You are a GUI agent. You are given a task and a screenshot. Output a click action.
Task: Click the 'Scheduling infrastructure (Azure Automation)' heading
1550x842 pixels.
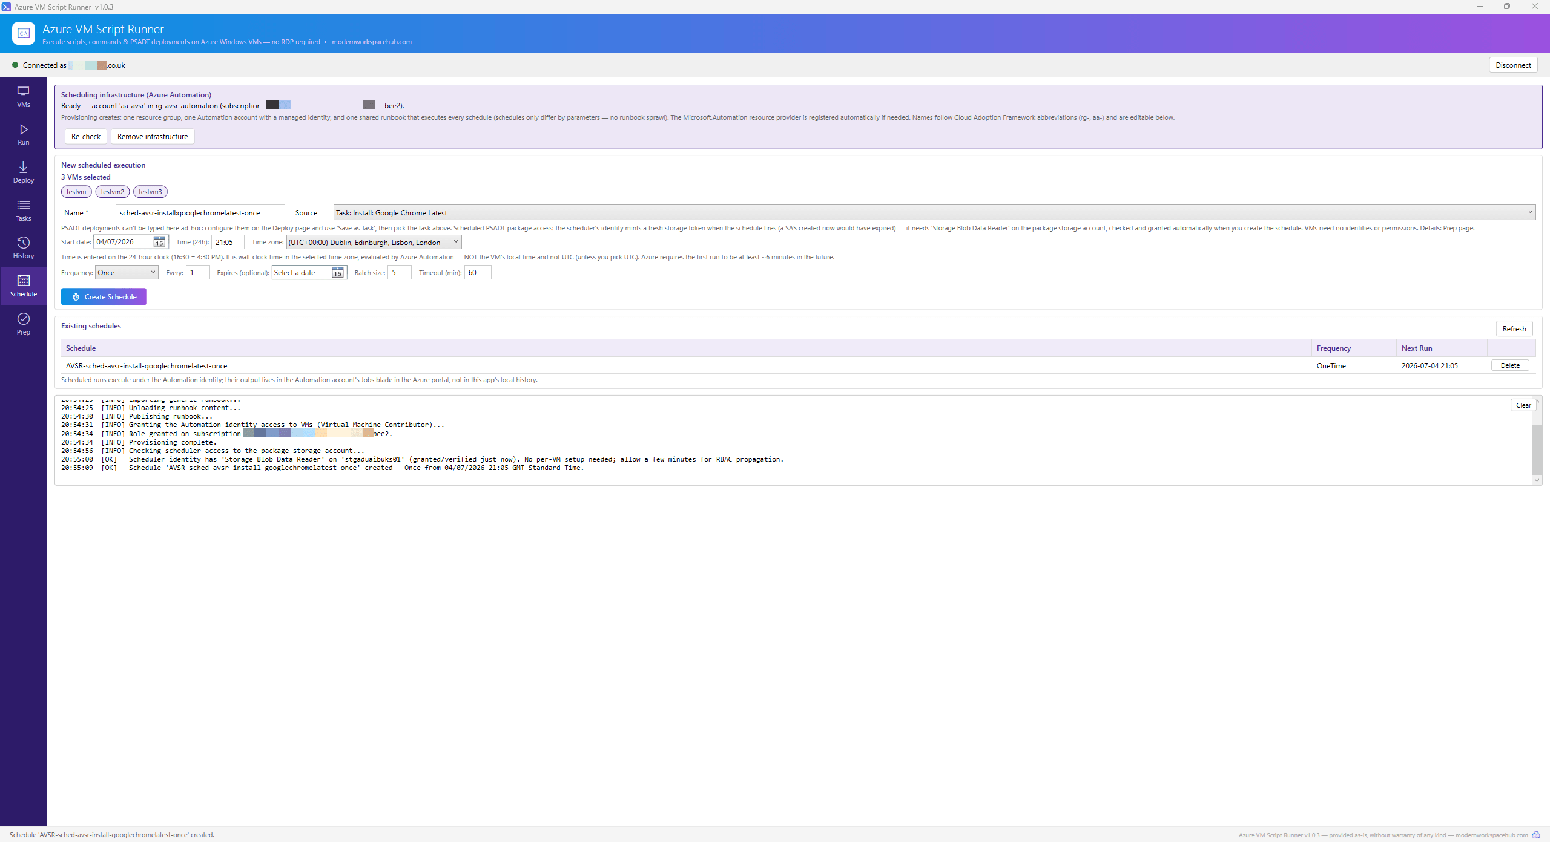pyautogui.click(x=136, y=95)
